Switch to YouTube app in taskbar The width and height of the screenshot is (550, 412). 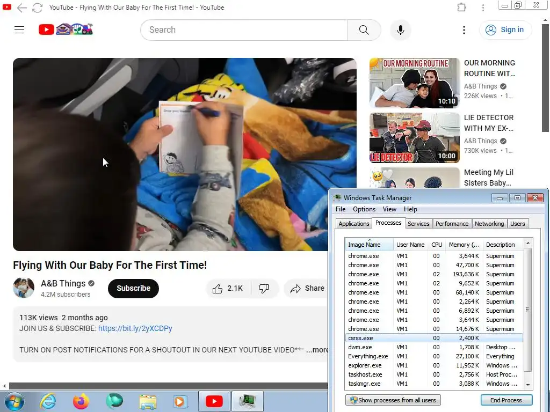click(x=214, y=401)
